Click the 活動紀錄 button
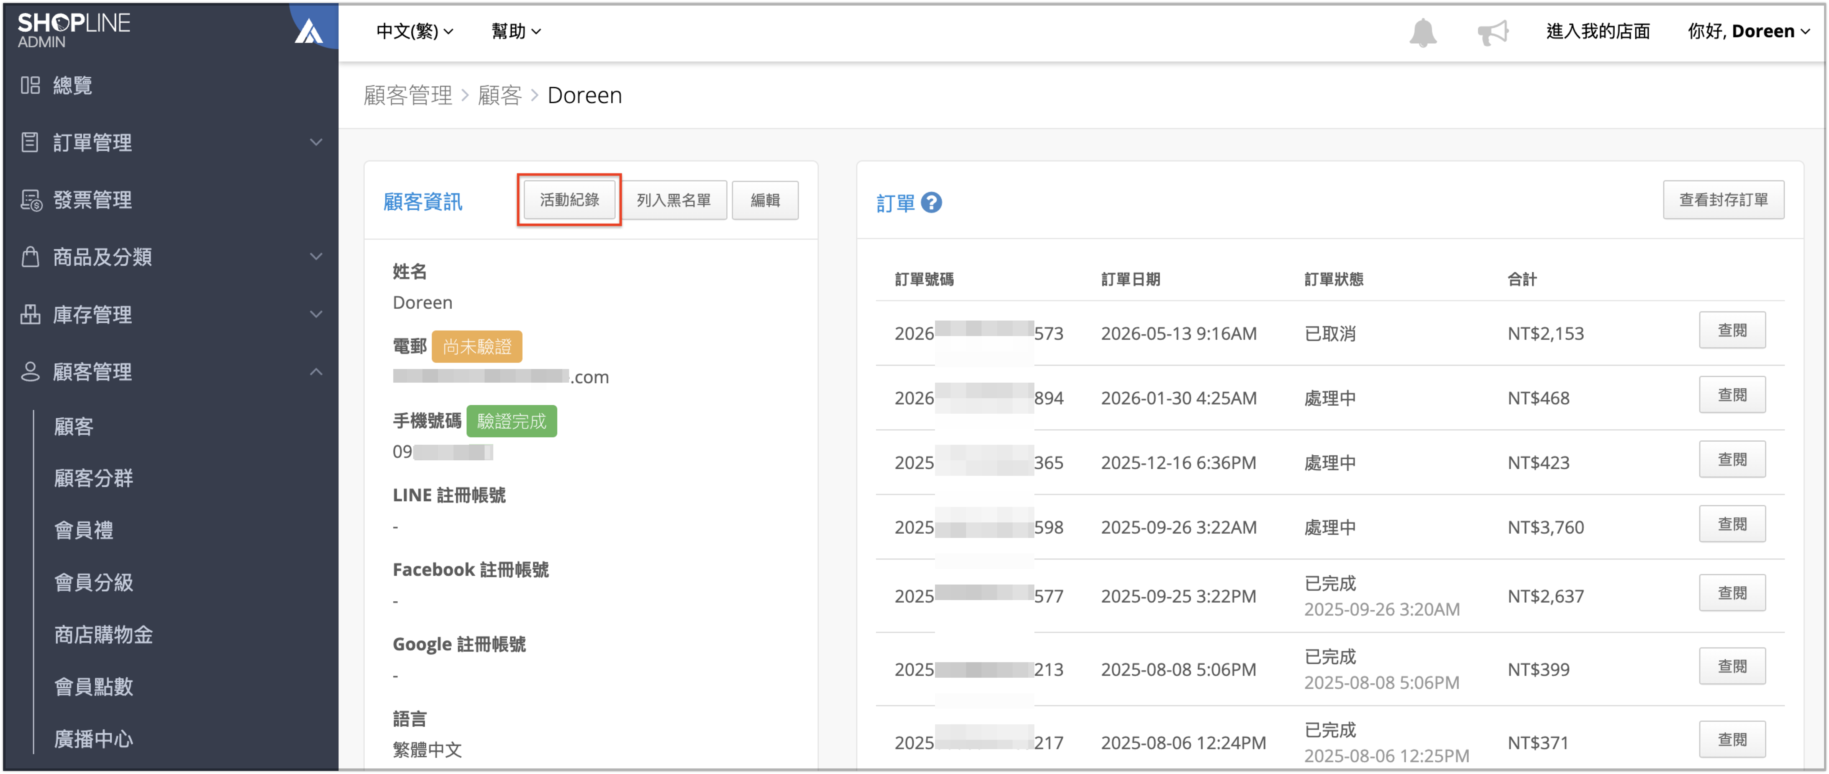Screen dimensions: 1829x774 point(569,200)
